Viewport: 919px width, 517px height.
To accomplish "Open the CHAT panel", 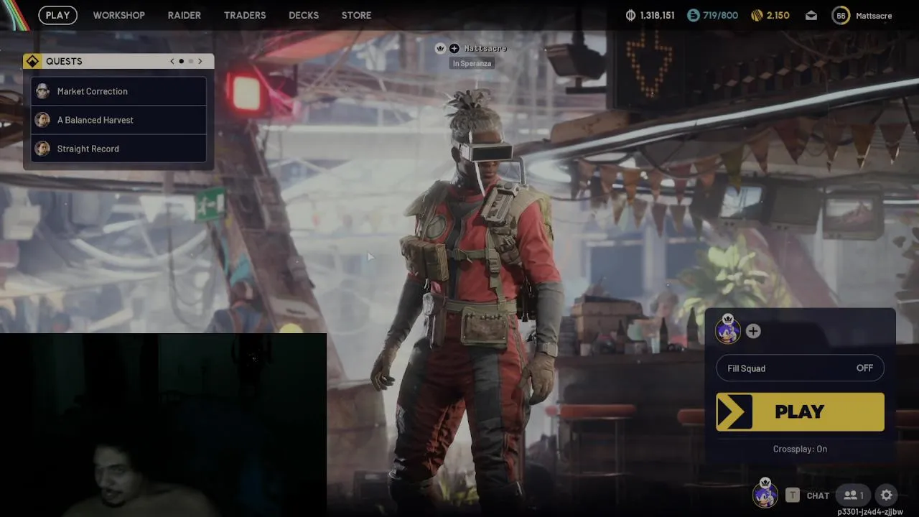I will [818, 495].
